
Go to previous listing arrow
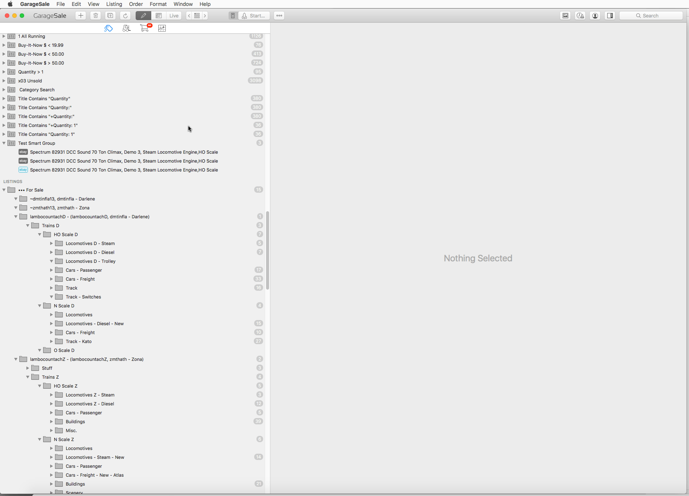pos(189,16)
